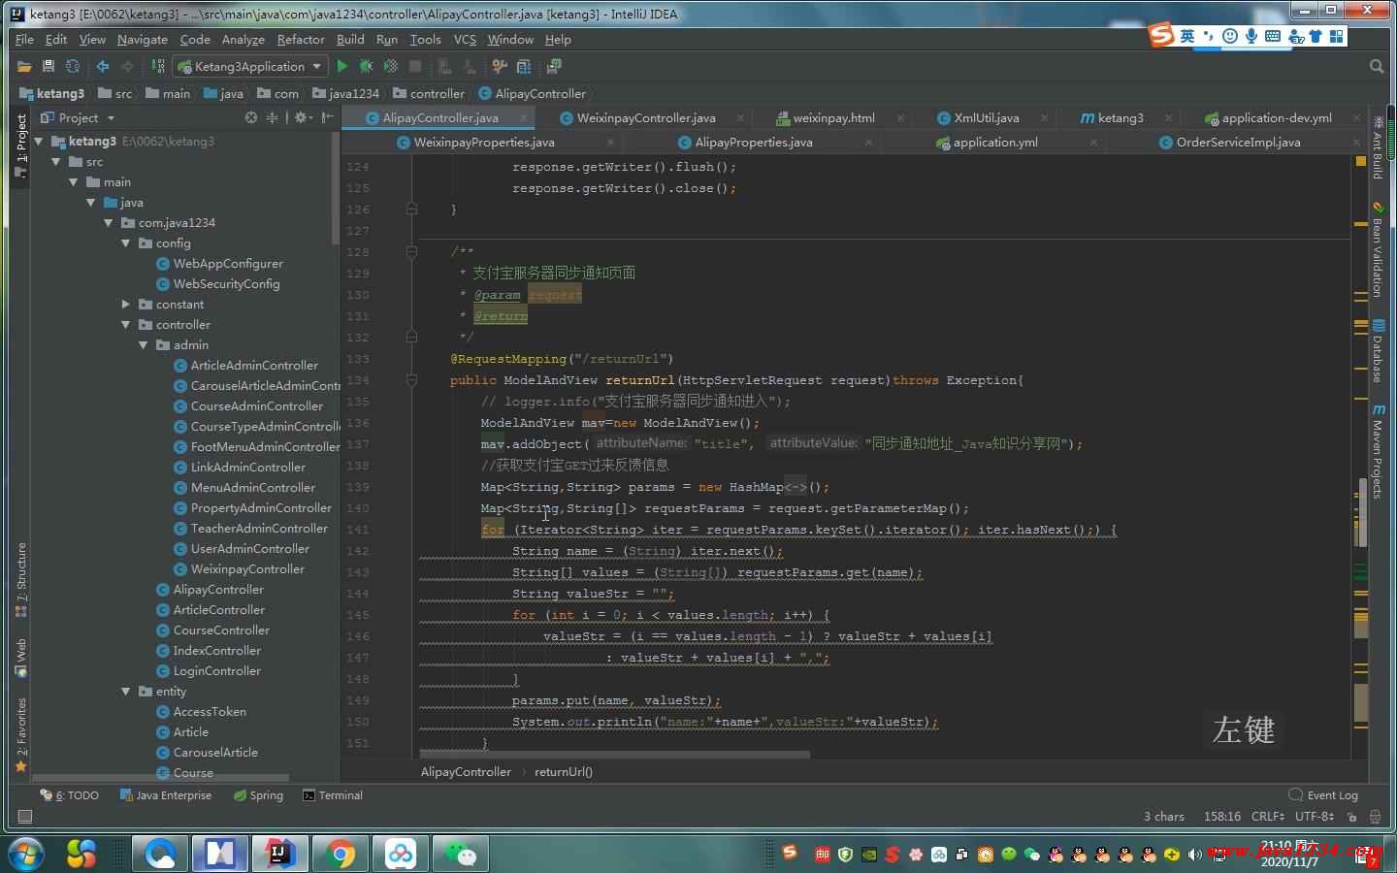The width and height of the screenshot is (1397, 873).
Task: Toggle the Bean Validation side panel
Action: 1378,249
